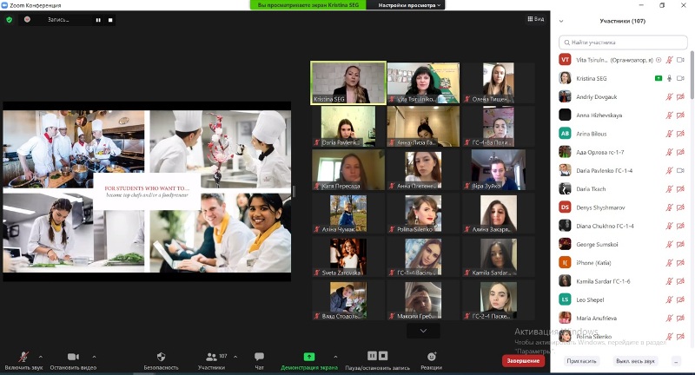Toggle Andriy Dovgauk camera off icon

pyautogui.click(x=680, y=97)
